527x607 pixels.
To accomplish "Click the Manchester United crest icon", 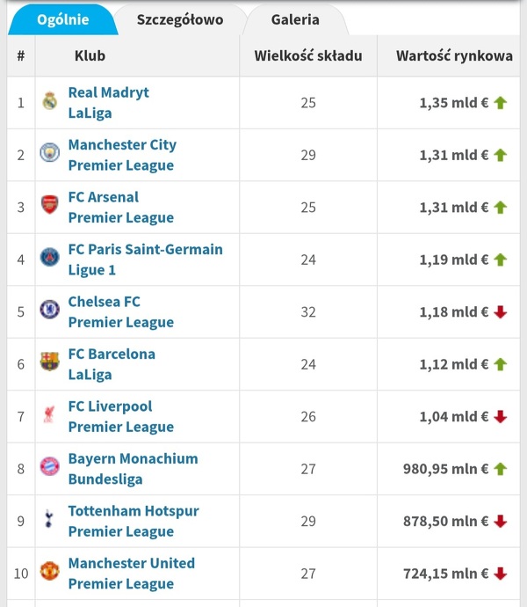I will tap(49, 572).
